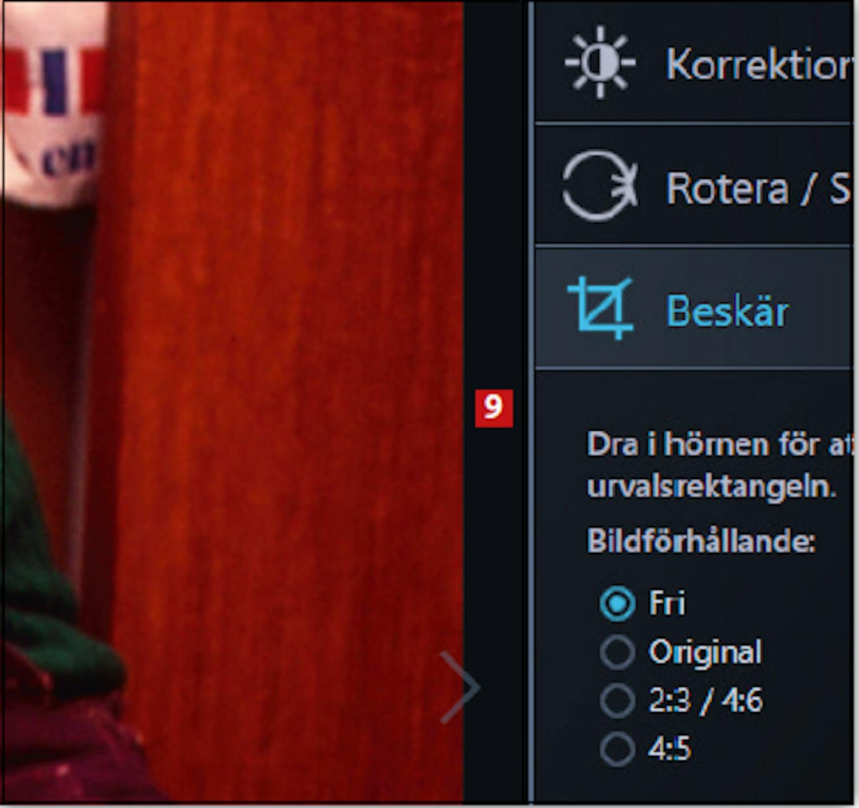Collapse the Beskär panel section
The width and height of the screenshot is (859, 808).
(x=694, y=309)
